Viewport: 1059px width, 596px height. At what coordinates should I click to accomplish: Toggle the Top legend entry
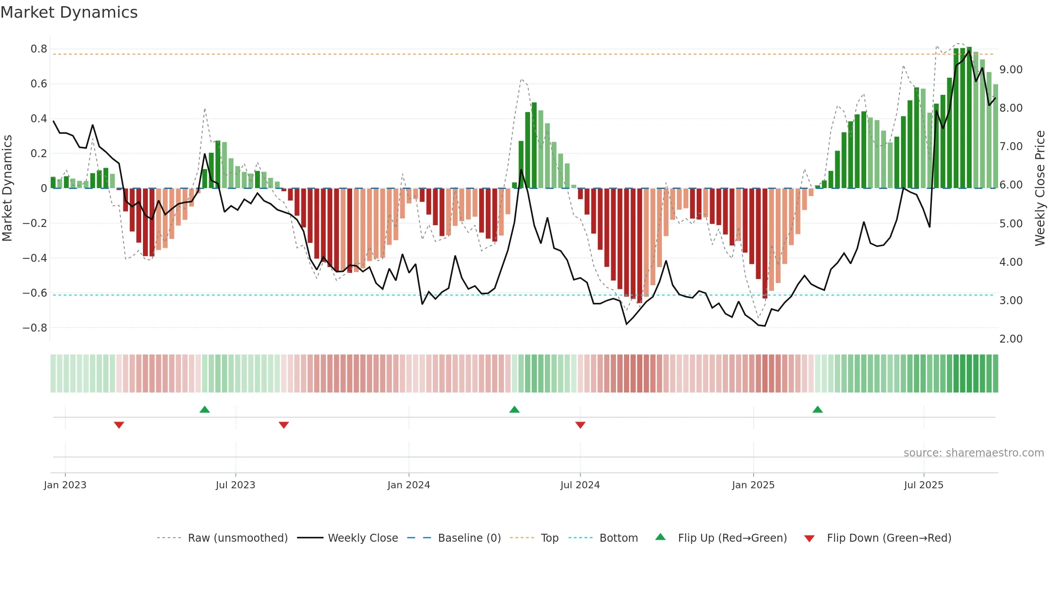pyautogui.click(x=534, y=538)
